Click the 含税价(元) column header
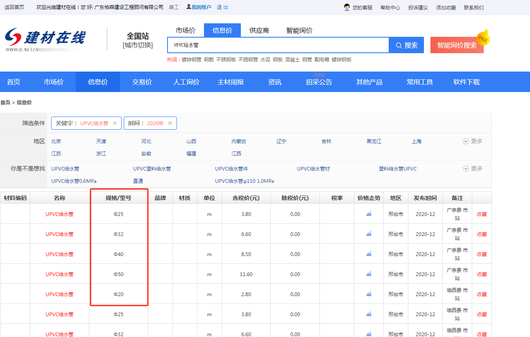 tap(246, 198)
